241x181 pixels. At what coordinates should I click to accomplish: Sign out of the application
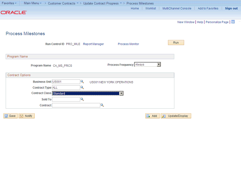pyautogui.click(x=231, y=8)
